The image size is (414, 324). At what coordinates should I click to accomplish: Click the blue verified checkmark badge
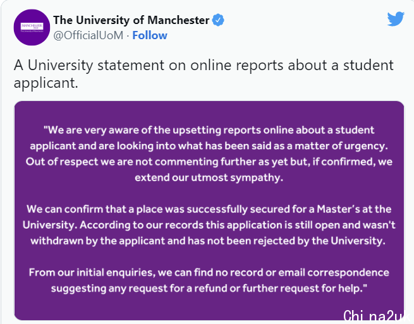[x=218, y=20]
